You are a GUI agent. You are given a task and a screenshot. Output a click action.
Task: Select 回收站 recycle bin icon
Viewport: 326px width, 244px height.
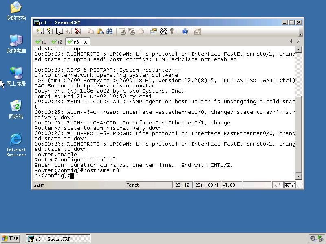pos(16,109)
